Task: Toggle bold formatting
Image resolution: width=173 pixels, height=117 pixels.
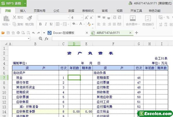Action: click(x=40, y=24)
